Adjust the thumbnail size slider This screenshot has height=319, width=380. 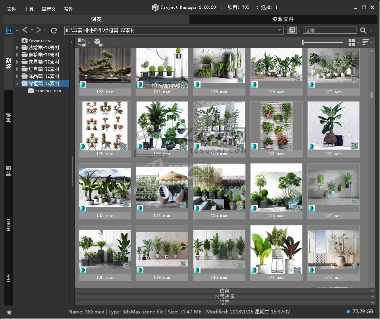pyautogui.click(x=303, y=42)
